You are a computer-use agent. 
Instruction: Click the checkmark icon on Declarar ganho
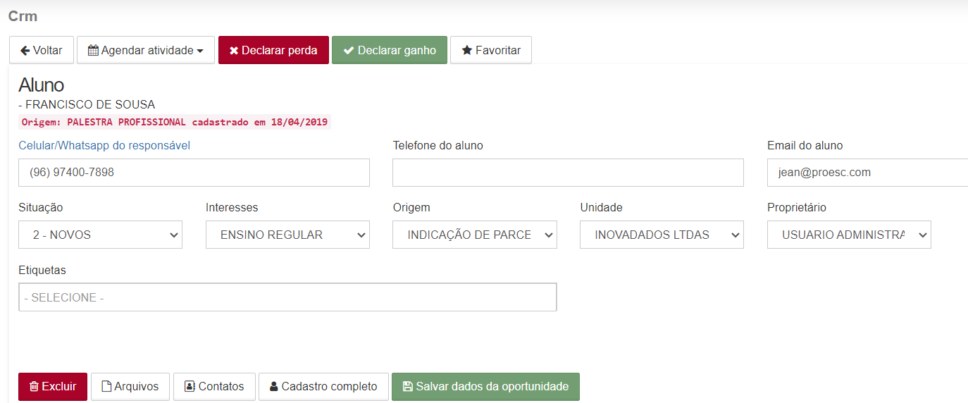(349, 51)
